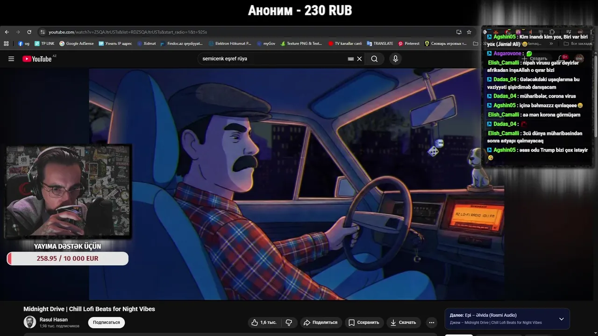This screenshot has height=336, width=598.
Task: Go back with the browser back arrow
Action: pos(7,32)
